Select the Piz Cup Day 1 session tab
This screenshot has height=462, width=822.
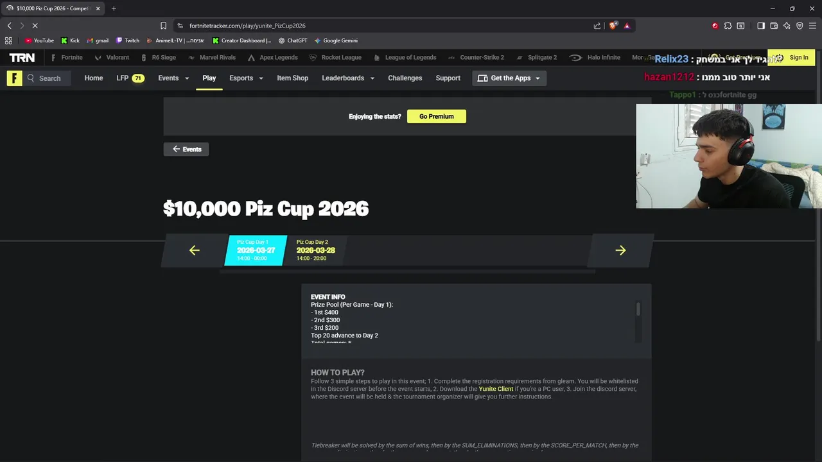[x=256, y=250]
